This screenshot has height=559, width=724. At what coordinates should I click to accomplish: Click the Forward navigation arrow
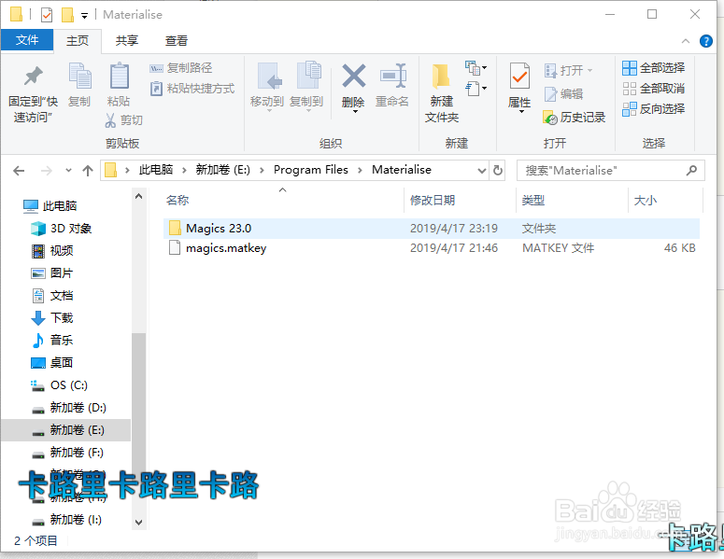(47, 171)
